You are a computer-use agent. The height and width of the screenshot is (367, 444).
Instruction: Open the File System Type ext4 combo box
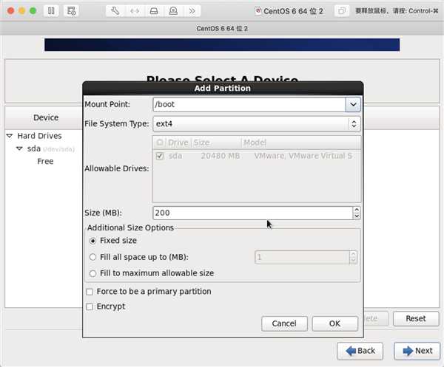pos(257,124)
